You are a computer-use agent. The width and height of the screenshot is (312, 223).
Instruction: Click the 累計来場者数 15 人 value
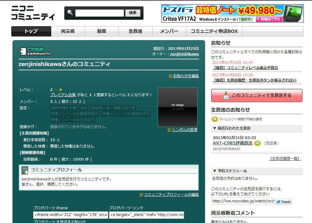tap(55, 140)
